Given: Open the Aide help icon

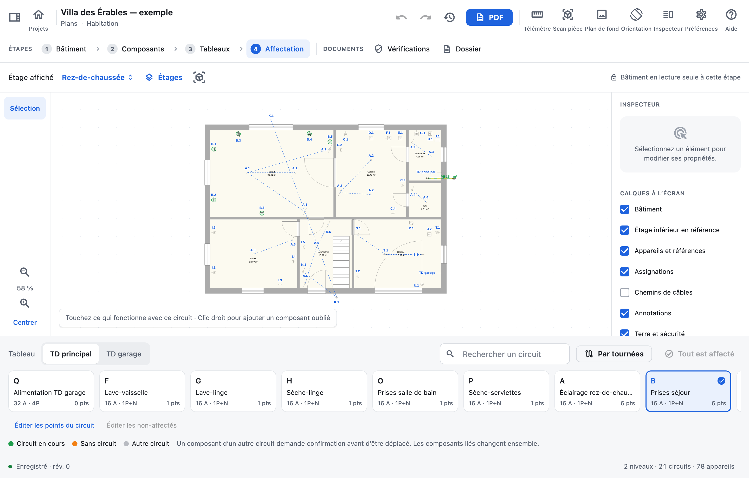Looking at the screenshot, I should (x=731, y=15).
